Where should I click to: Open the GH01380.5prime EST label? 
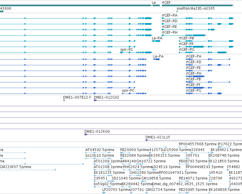point(144,173)
